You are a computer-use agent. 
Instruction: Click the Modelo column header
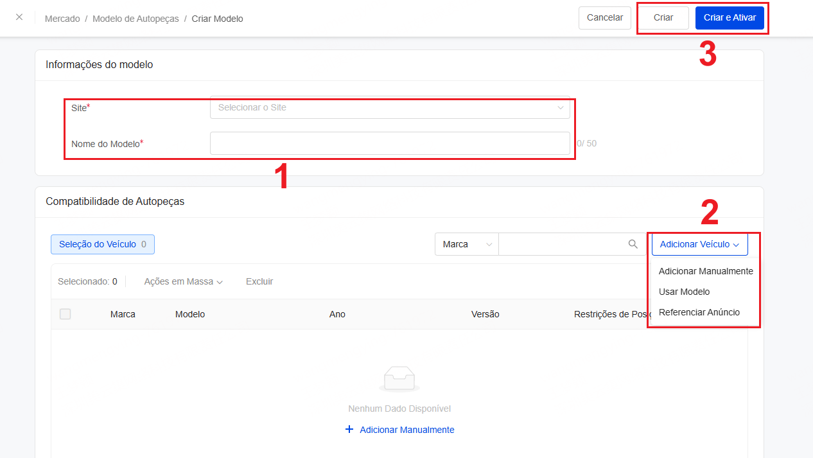(x=190, y=314)
